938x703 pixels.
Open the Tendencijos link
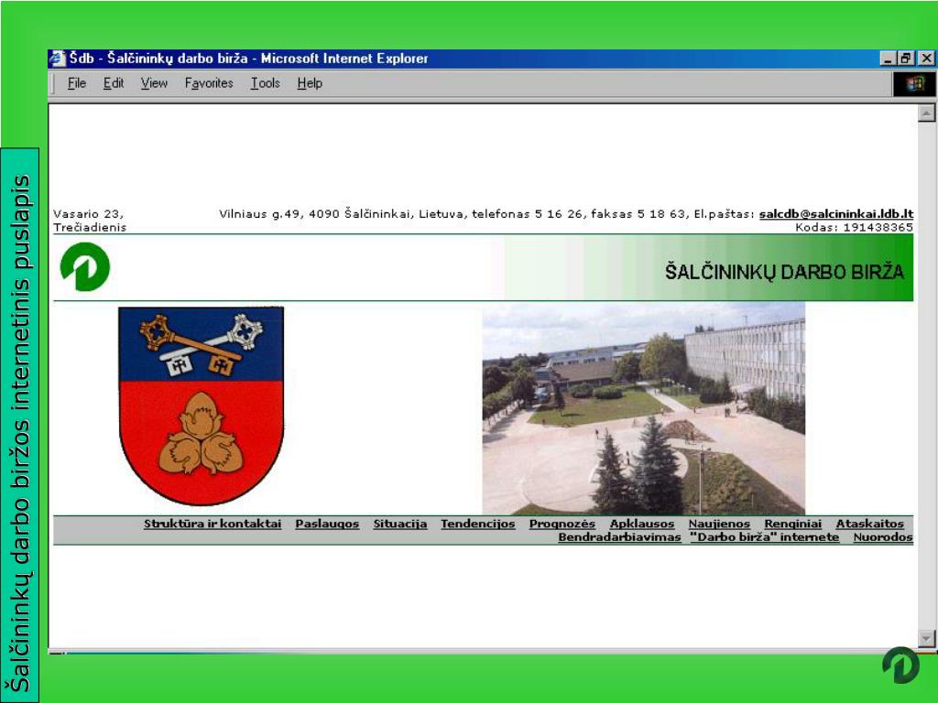coord(478,524)
